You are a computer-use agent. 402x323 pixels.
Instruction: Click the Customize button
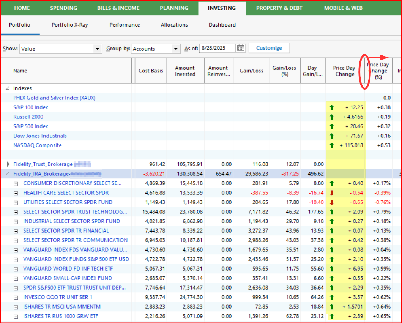point(269,48)
